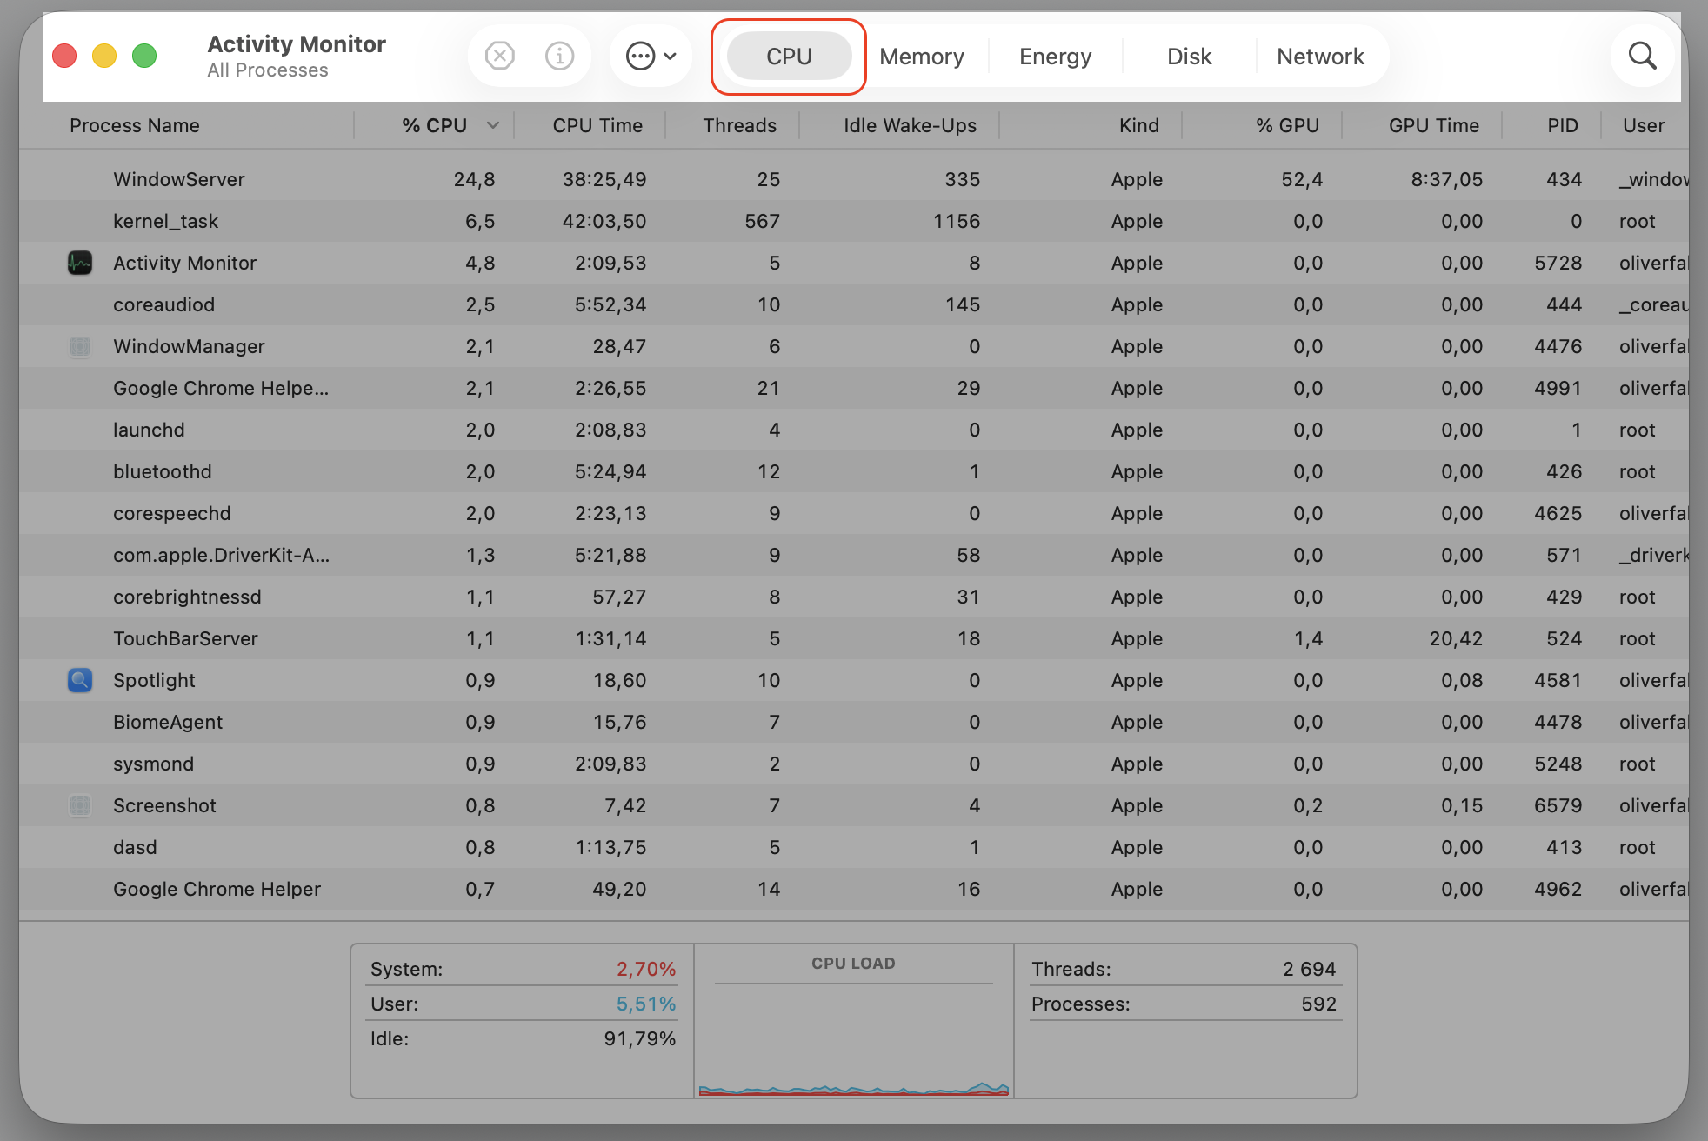Click the Activity Monitor app icon in list
The image size is (1708, 1141).
tap(80, 263)
